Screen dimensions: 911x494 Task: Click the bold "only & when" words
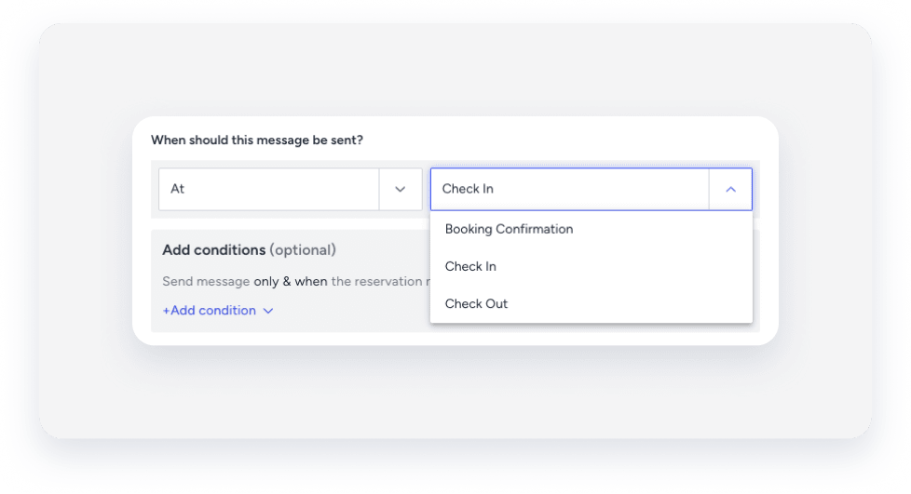(291, 281)
